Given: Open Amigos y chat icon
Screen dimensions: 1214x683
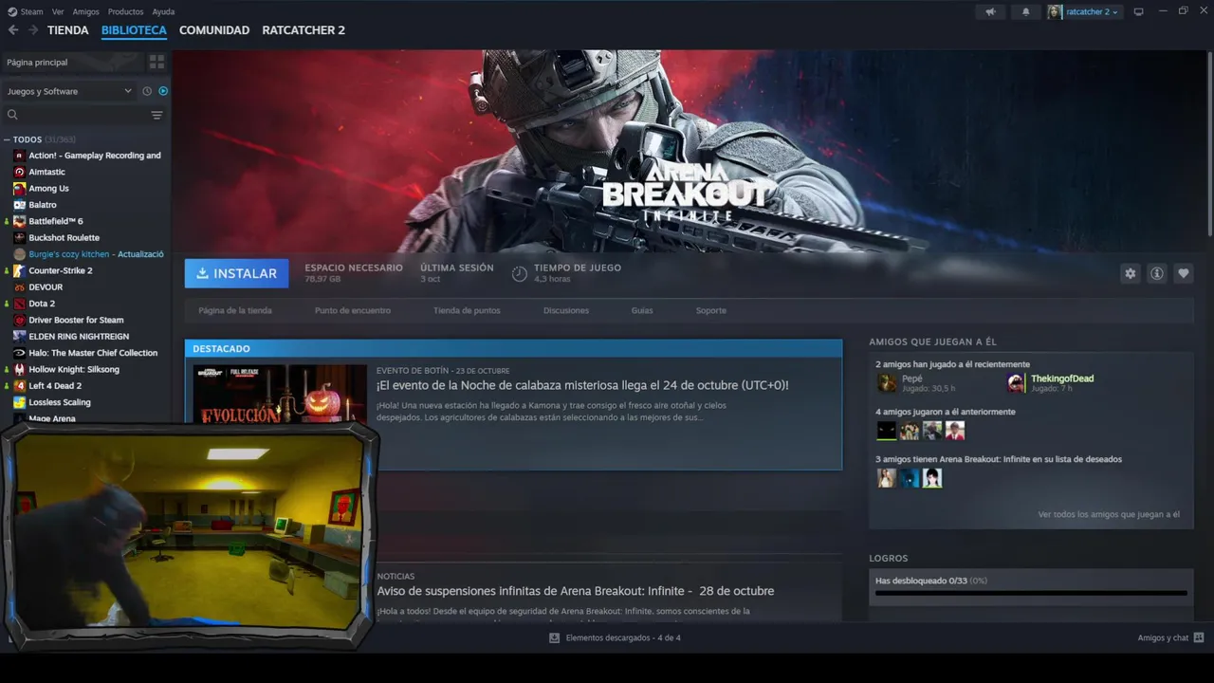Looking at the screenshot, I should click(1199, 637).
